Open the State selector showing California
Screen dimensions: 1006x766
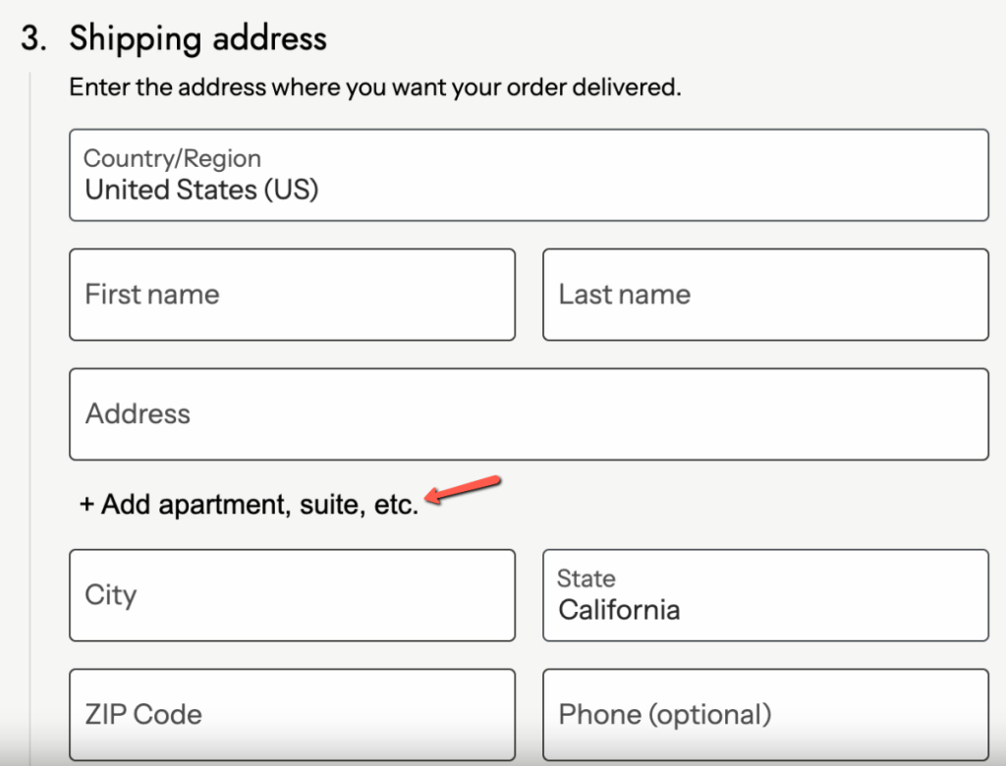coord(764,595)
